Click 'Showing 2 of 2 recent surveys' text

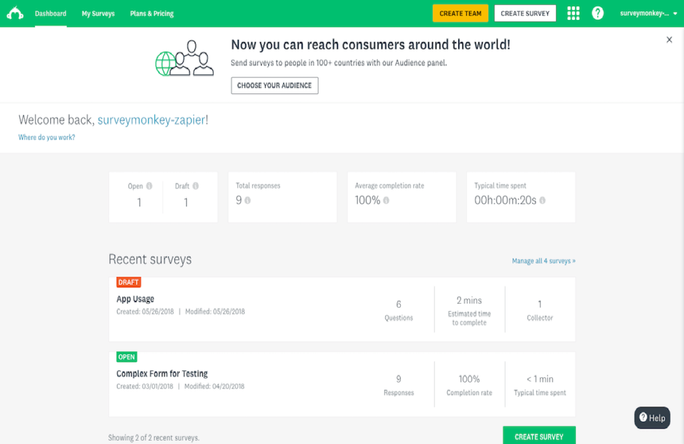click(154, 437)
